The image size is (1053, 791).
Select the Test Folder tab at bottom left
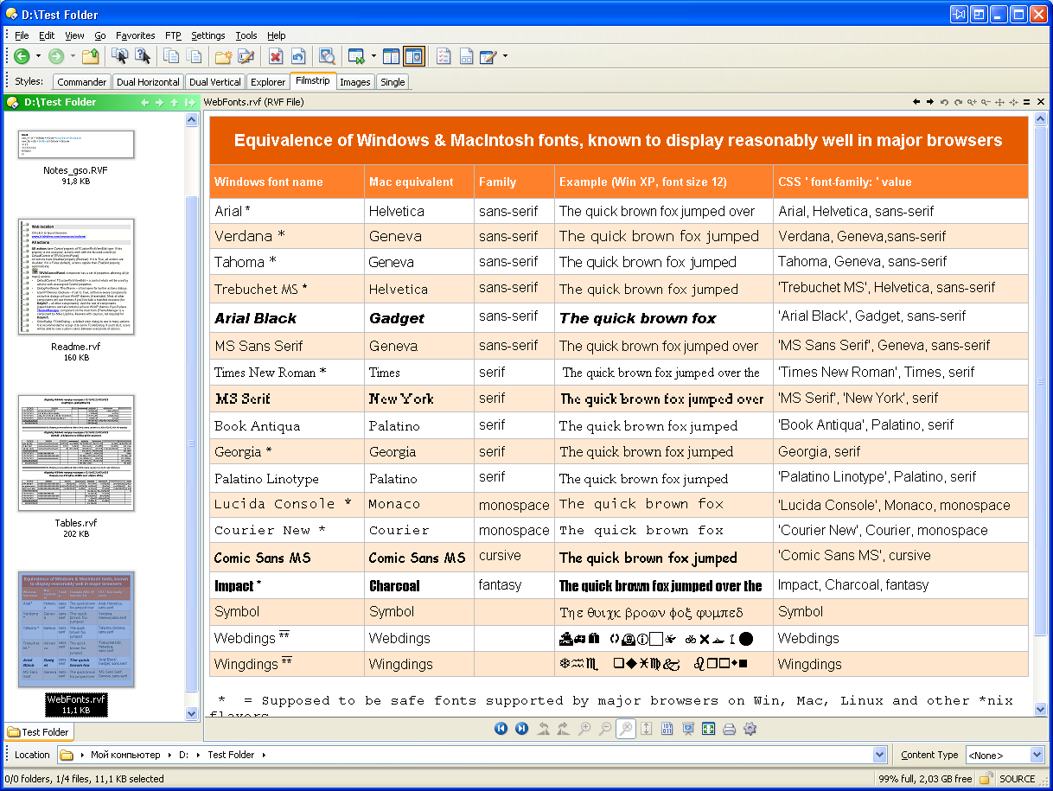(38, 732)
